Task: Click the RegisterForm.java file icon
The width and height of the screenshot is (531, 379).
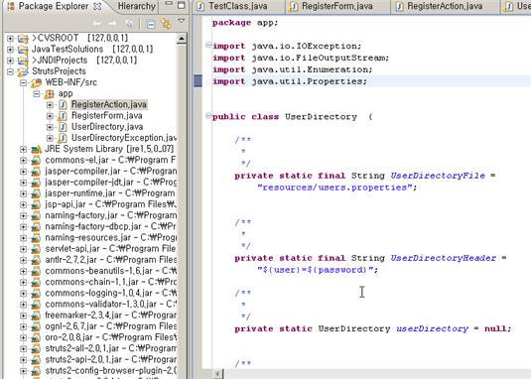Action: click(63, 116)
